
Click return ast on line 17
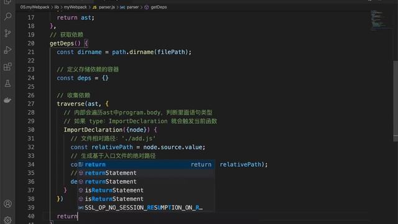[75, 17]
